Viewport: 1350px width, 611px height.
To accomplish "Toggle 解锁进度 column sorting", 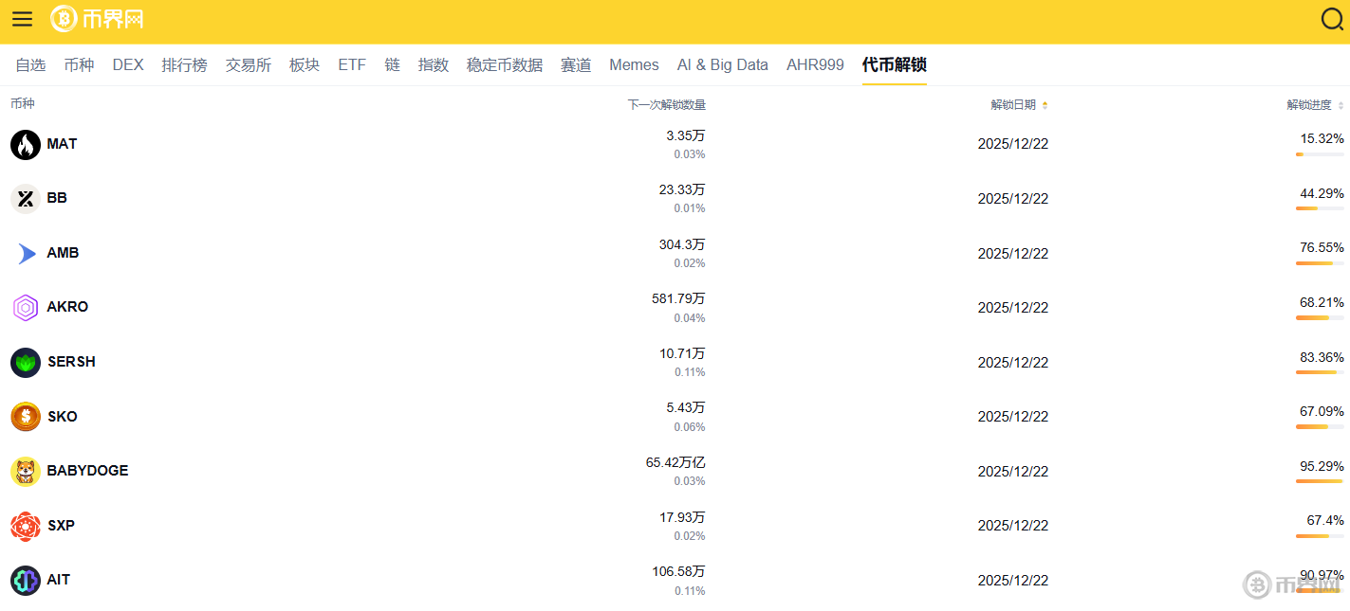I will pos(1314,105).
